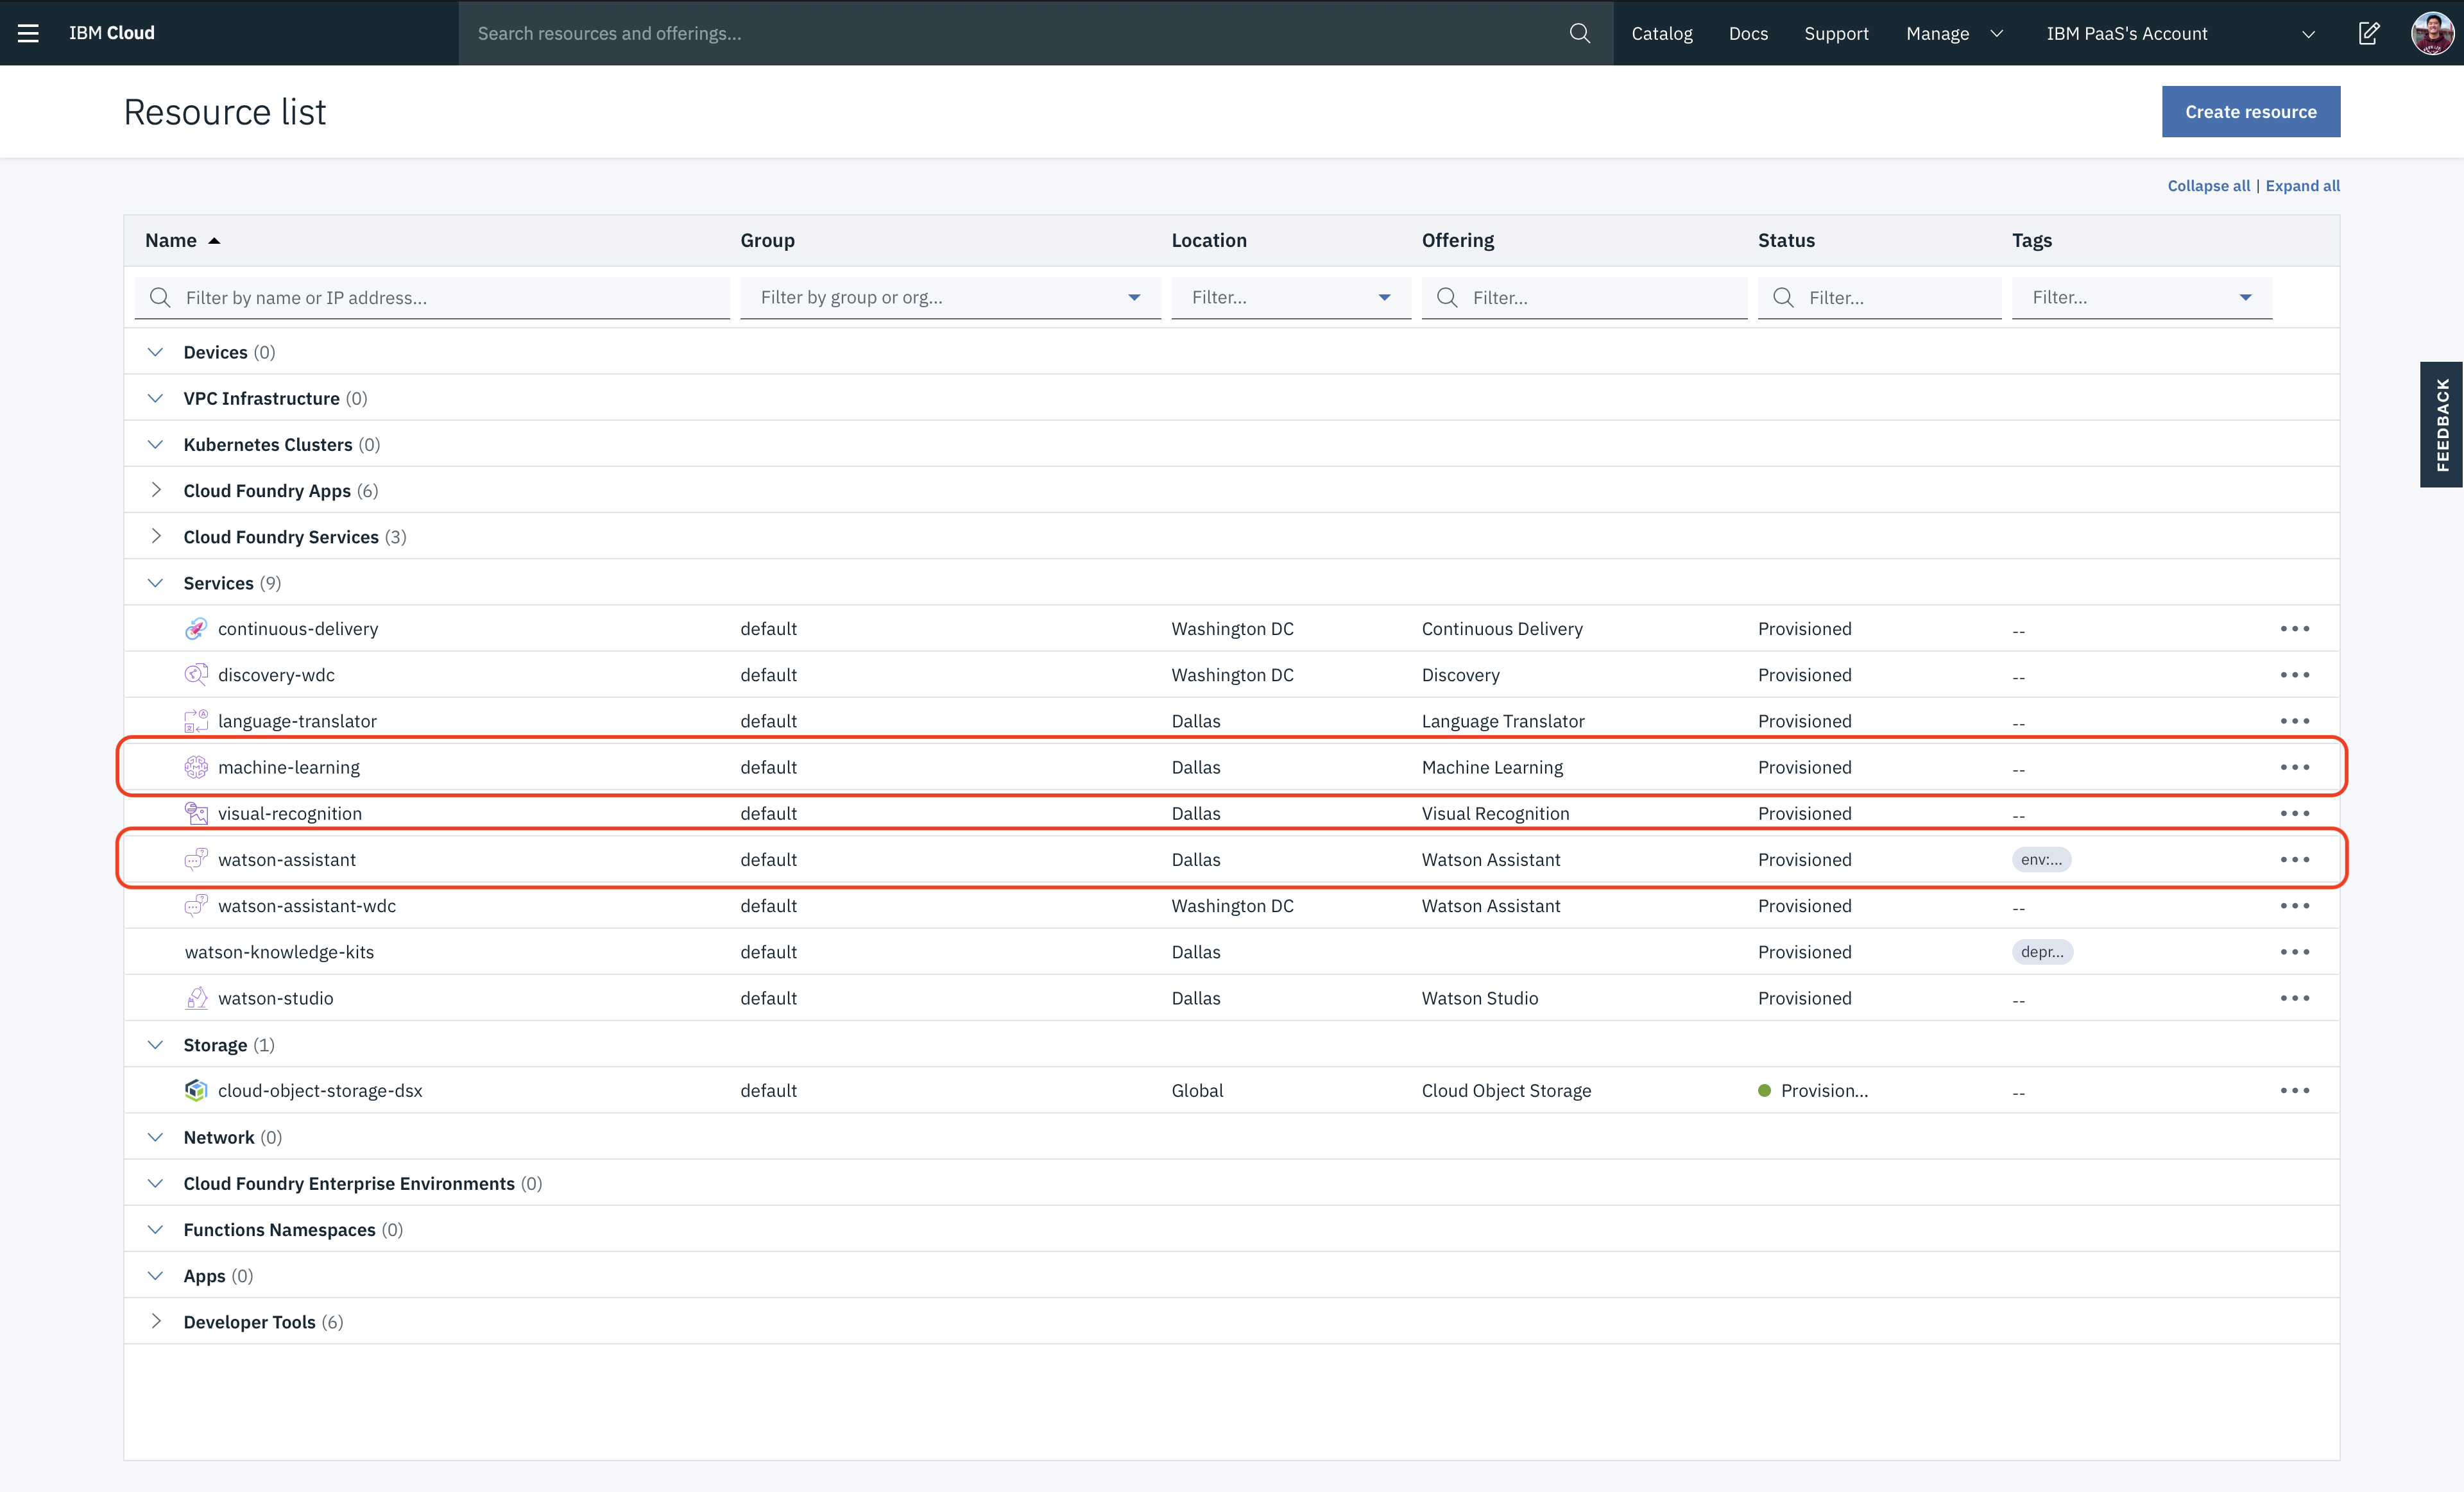Click the edit pencil icon in header

[x=2368, y=33]
